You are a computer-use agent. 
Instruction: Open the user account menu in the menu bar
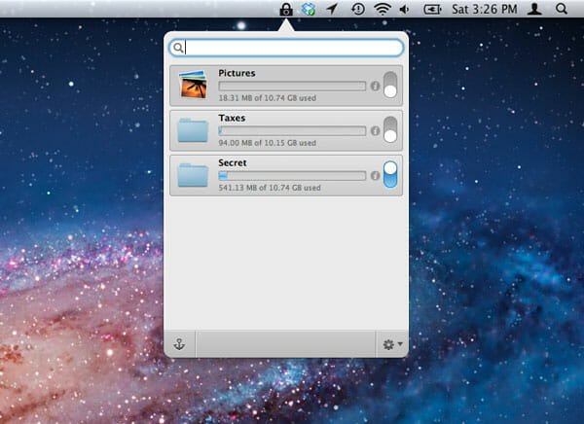click(x=534, y=9)
